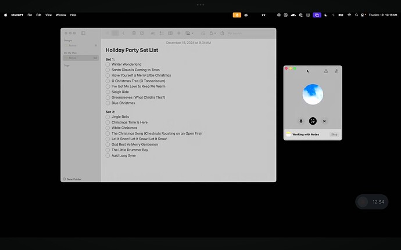Viewport: 401px width, 250px height.
Task: Click the black work-with-apps round button
Action: [313, 121]
